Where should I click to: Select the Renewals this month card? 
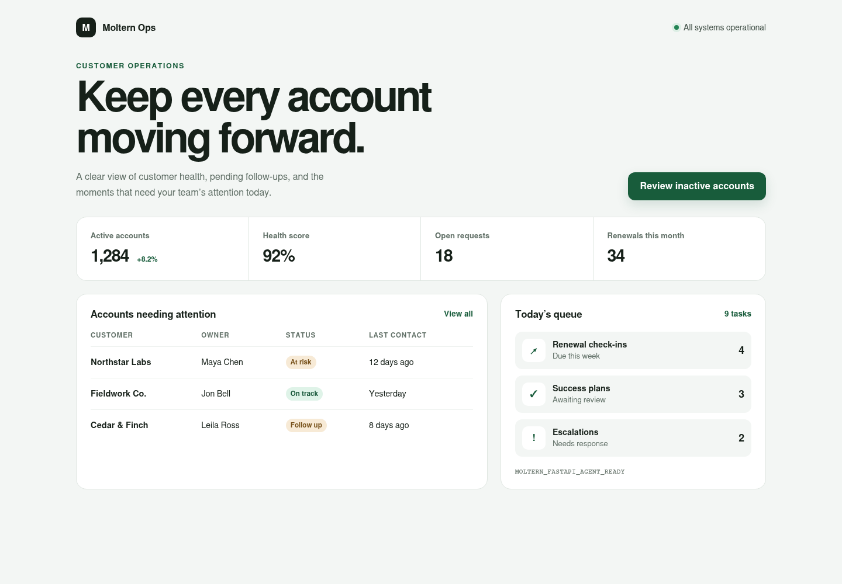679,249
